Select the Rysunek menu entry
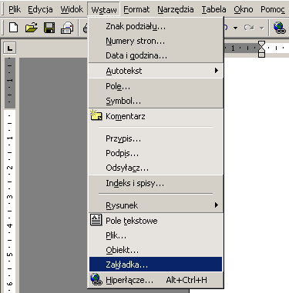Viewport: 289px width, 293px height. [156, 205]
